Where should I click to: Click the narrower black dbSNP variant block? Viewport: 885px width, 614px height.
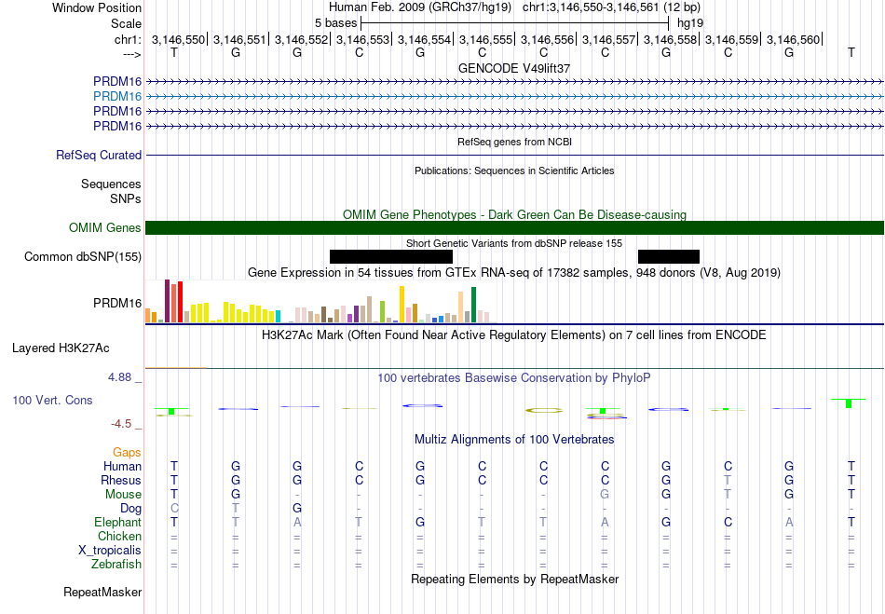(669, 257)
